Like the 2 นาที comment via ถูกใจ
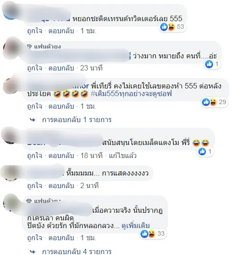The width and height of the screenshot is (245, 255). [35, 185]
